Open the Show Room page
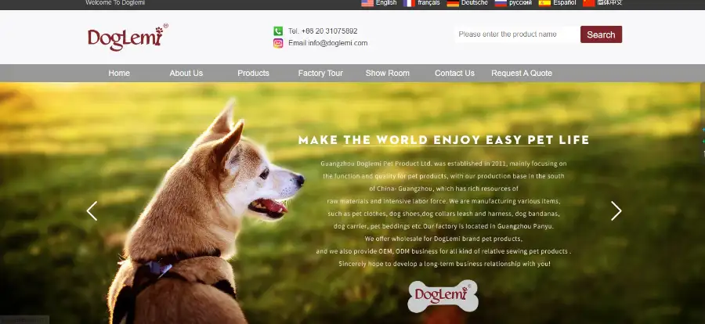705x324 pixels. click(x=388, y=74)
